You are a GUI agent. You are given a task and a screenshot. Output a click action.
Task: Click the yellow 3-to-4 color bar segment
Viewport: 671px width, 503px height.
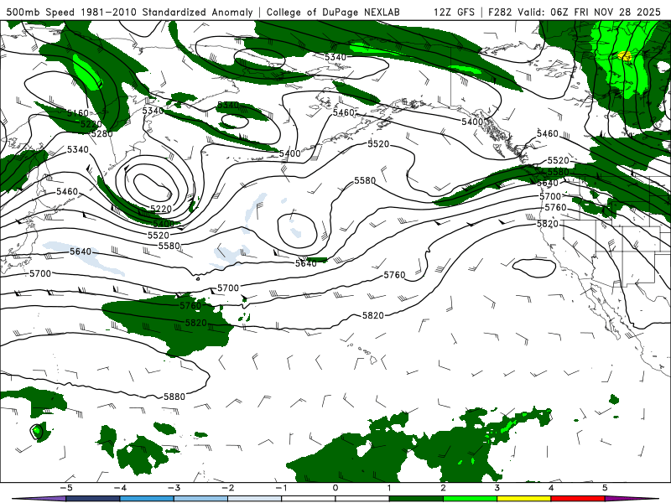[523, 499]
